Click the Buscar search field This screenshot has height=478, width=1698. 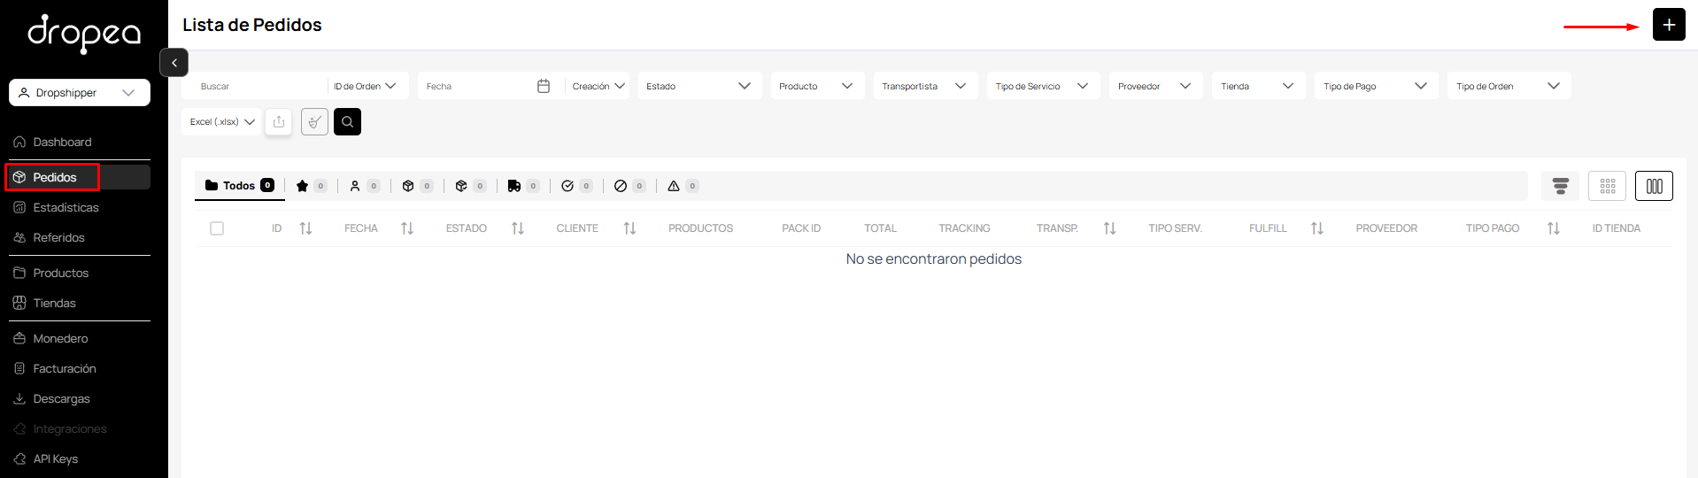(257, 86)
